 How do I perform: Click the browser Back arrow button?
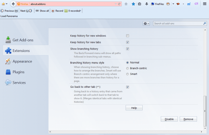coord(13,4)
